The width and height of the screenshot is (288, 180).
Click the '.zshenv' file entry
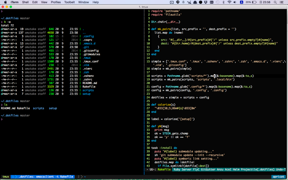click(x=88, y=76)
